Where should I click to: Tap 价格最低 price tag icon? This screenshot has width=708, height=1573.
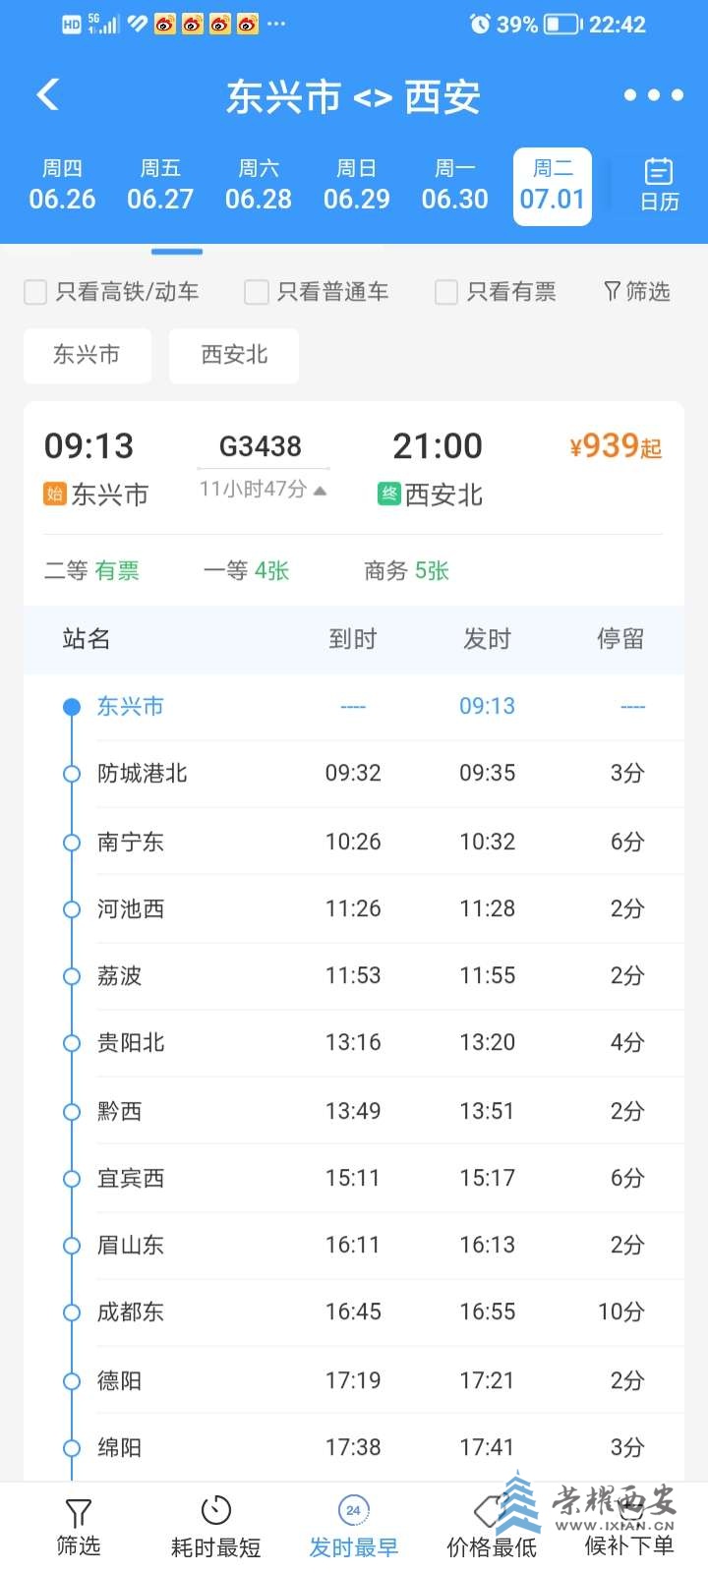[490, 1512]
